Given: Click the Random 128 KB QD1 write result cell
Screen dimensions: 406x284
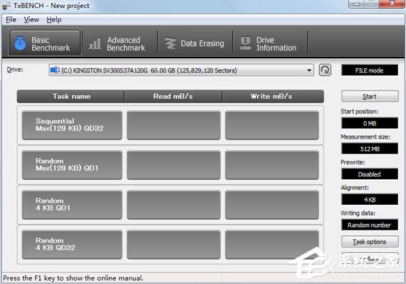Looking at the screenshot, I should pos(272,165).
